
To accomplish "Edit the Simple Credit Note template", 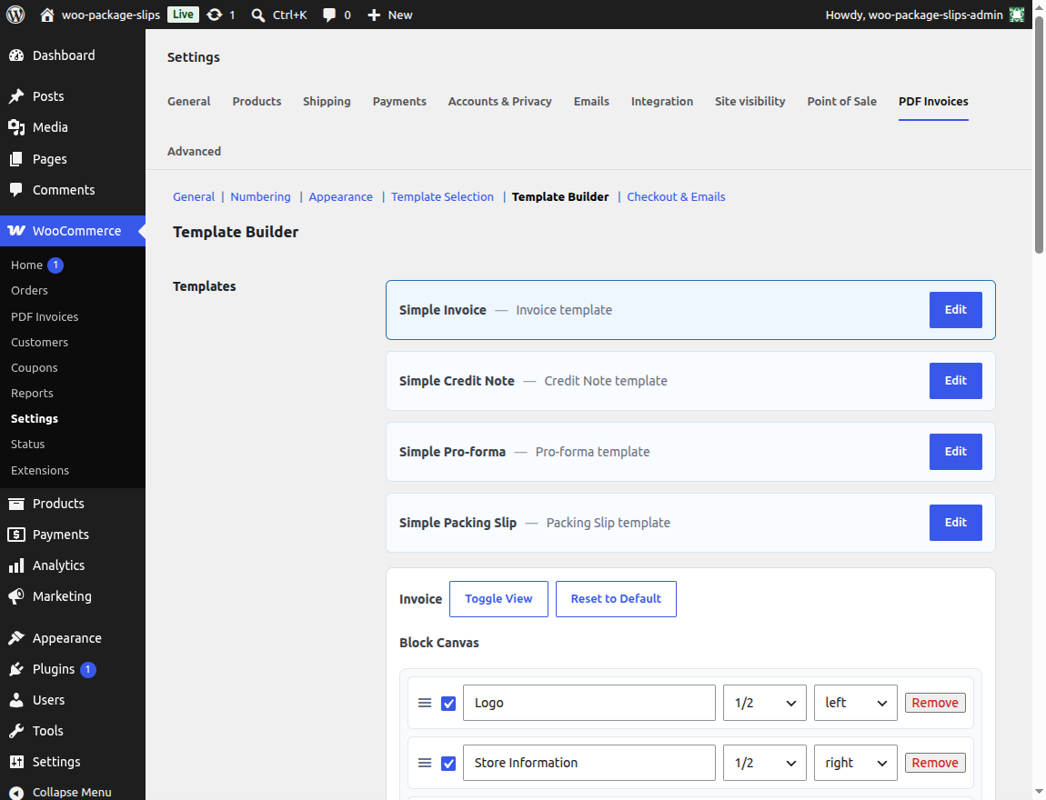I will (955, 381).
